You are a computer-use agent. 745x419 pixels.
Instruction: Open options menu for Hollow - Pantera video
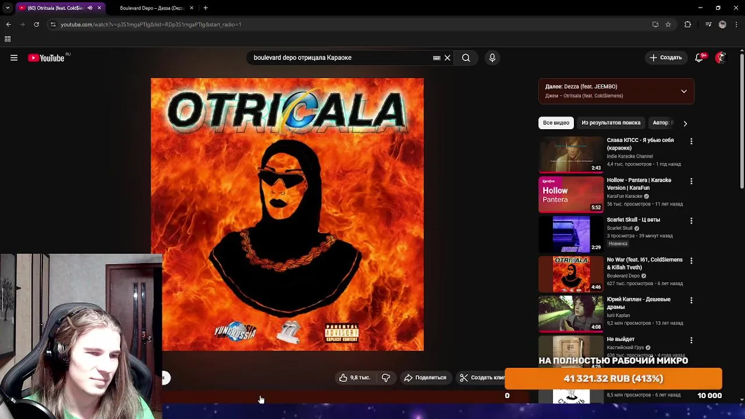[x=691, y=181]
